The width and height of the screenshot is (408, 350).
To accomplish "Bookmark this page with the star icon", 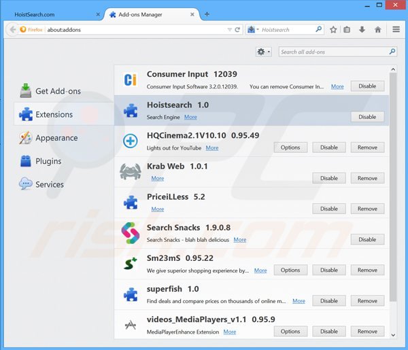I will point(333,30).
